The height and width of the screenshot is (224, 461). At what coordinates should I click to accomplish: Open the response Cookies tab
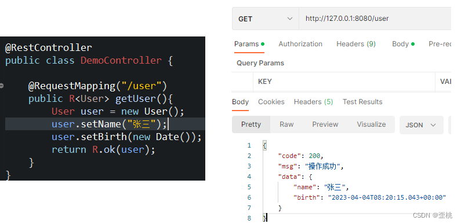271,102
